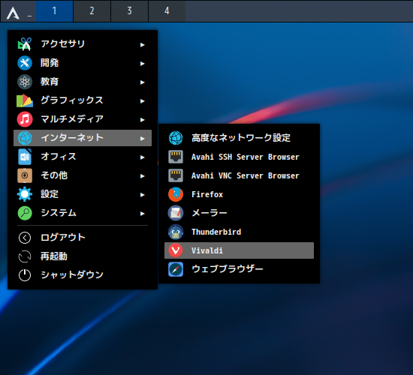Select the highlighted インターネット category label
Image resolution: width=413 pixels, height=375 pixels.
(x=72, y=138)
